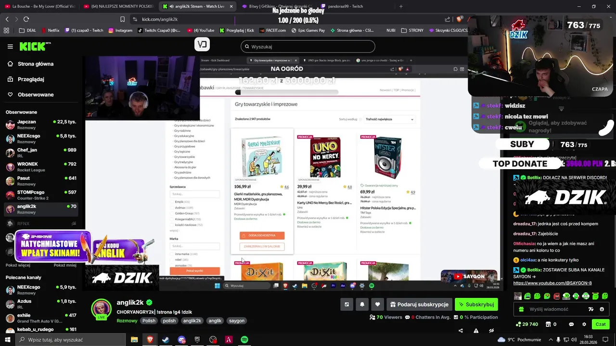This screenshot has height=346, width=616.
Task: Open followed channel STOMPcsgo
Action: [41, 195]
